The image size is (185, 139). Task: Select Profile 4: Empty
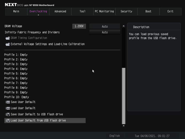click(x=16, y=69)
